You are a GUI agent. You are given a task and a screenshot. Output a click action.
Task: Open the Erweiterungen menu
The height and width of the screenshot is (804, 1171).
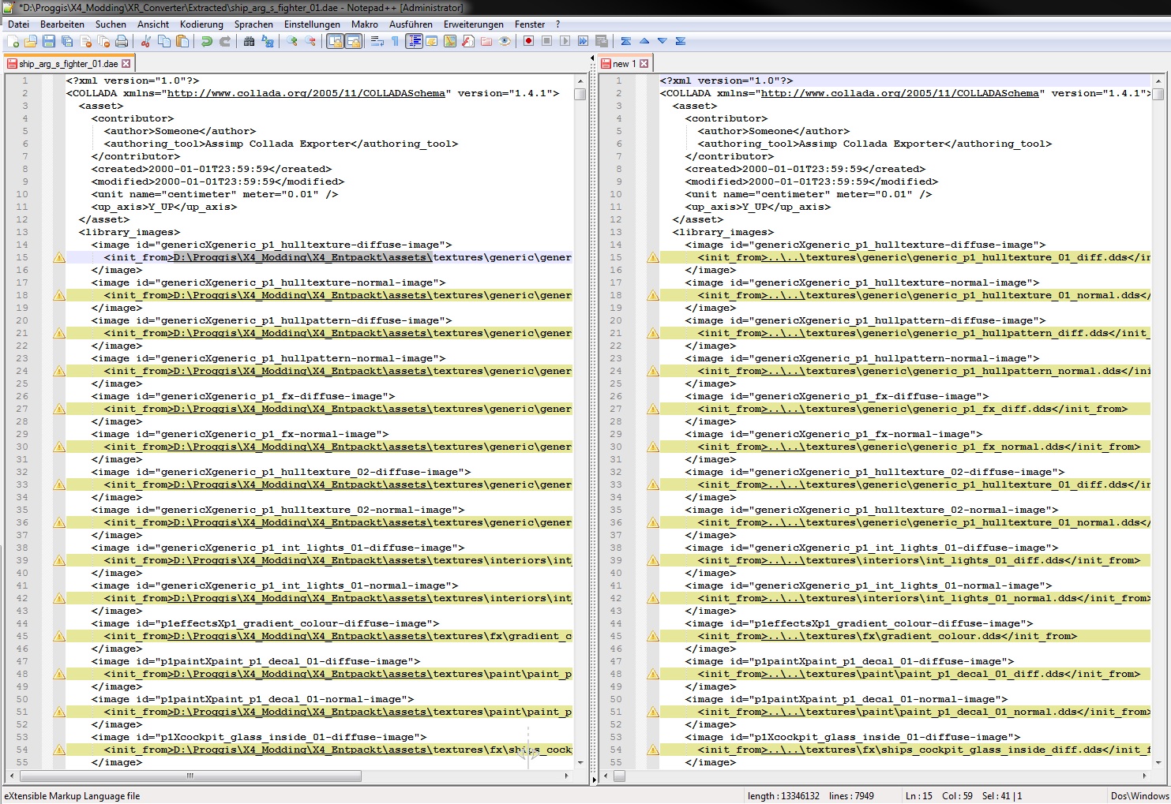tap(473, 24)
